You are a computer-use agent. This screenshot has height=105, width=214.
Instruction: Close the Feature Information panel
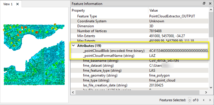coord(210,3)
